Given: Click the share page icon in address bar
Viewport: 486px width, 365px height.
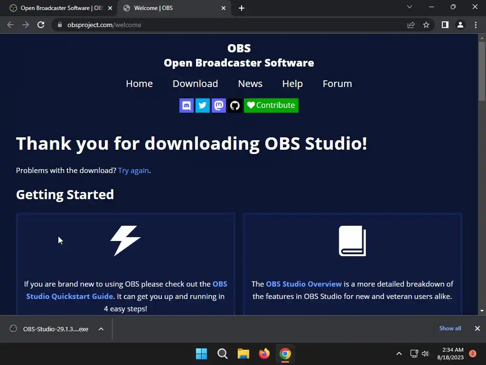Looking at the screenshot, I should (411, 25).
